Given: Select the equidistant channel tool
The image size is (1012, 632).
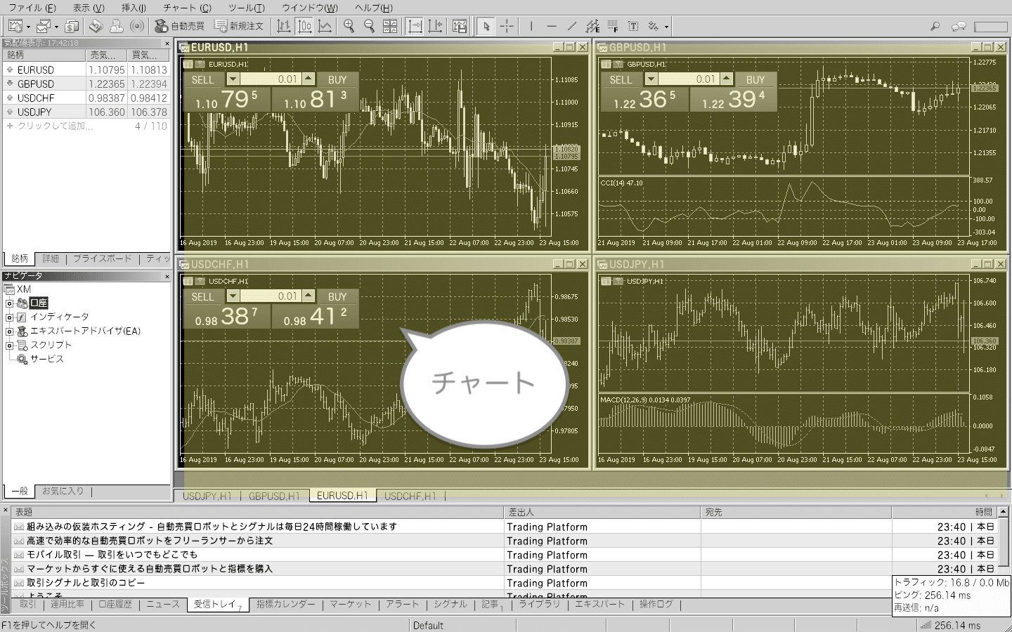Looking at the screenshot, I should 592,27.
